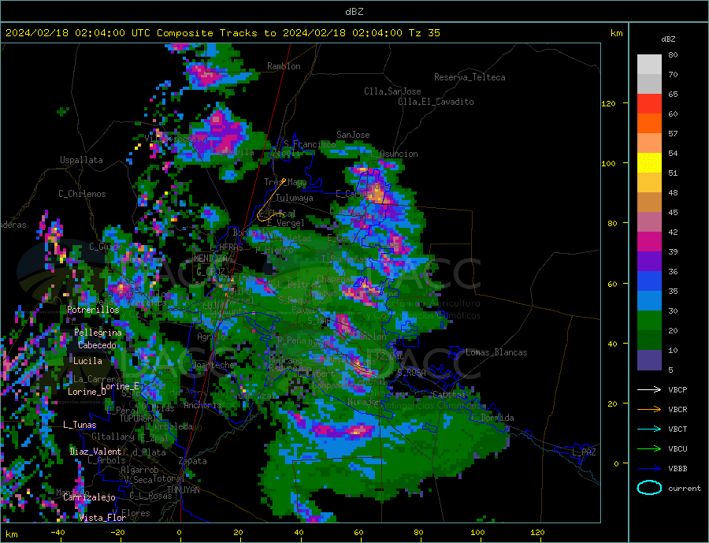Click the blue VBBB arrow legend symbol
The image size is (709, 543).
pos(649,469)
